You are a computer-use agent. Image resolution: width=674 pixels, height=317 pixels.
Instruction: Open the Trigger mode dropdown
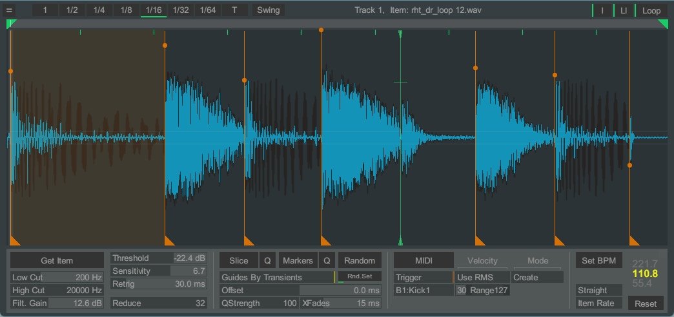tap(424, 278)
